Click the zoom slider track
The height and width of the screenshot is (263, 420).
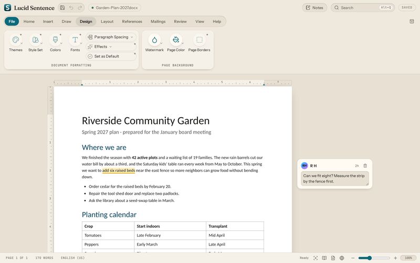(x=374, y=258)
